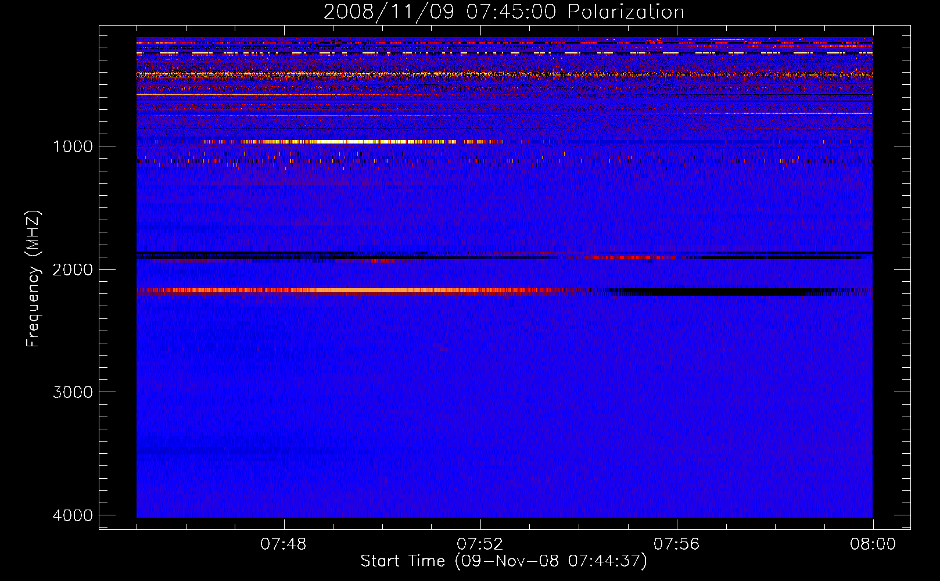
Task: Click the 3000 frequency tick label
Action: point(73,392)
